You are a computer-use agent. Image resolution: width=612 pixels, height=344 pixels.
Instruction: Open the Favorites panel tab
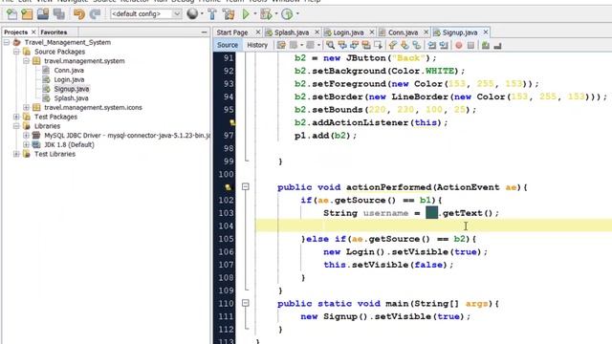[54, 32]
